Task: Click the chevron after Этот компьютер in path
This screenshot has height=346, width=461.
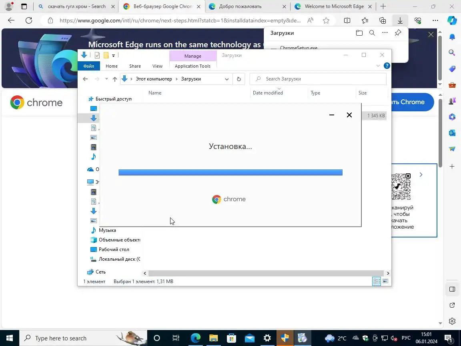Action: coord(177,79)
